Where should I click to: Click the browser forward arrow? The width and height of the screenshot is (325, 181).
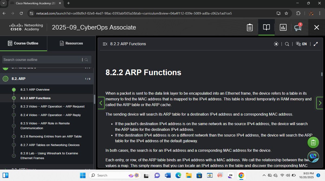pyautogui.click(x=13, y=13)
